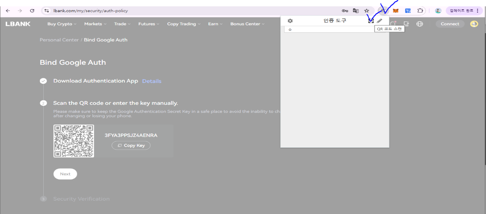Reload the page
This screenshot has height=214, width=486.
click(x=32, y=11)
